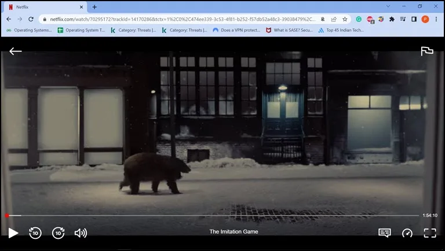Viewport: 445px width, 251px height.
Task: Open the colorful extension icon
Action: [381, 19]
